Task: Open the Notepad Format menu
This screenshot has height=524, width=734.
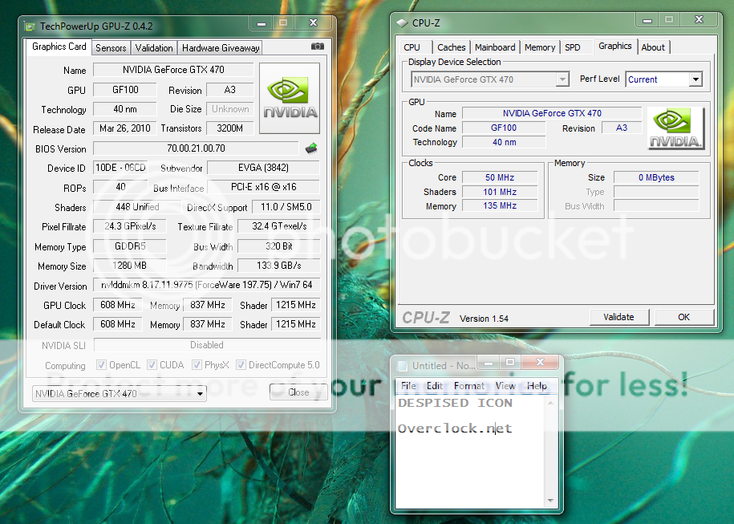Action: 469,385
